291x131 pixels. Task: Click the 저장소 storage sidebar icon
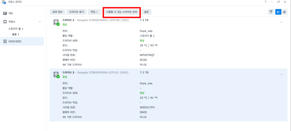(x=5, y=22)
